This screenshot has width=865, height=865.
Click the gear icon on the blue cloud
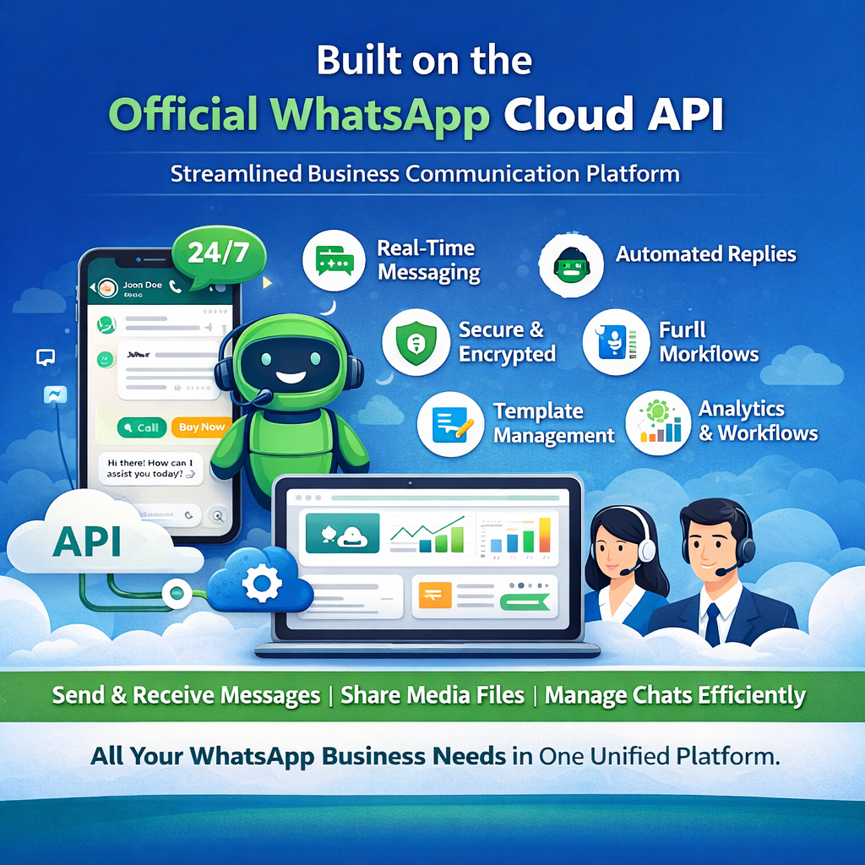[x=259, y=584]
